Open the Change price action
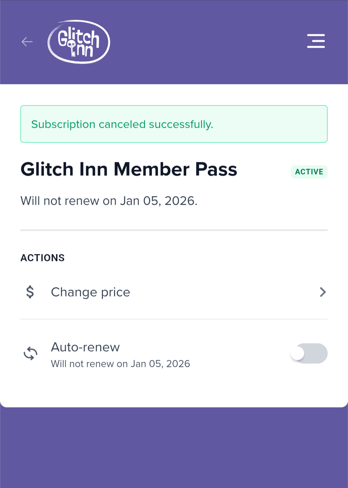The image size is (348, 488). (x=91, y=292)
